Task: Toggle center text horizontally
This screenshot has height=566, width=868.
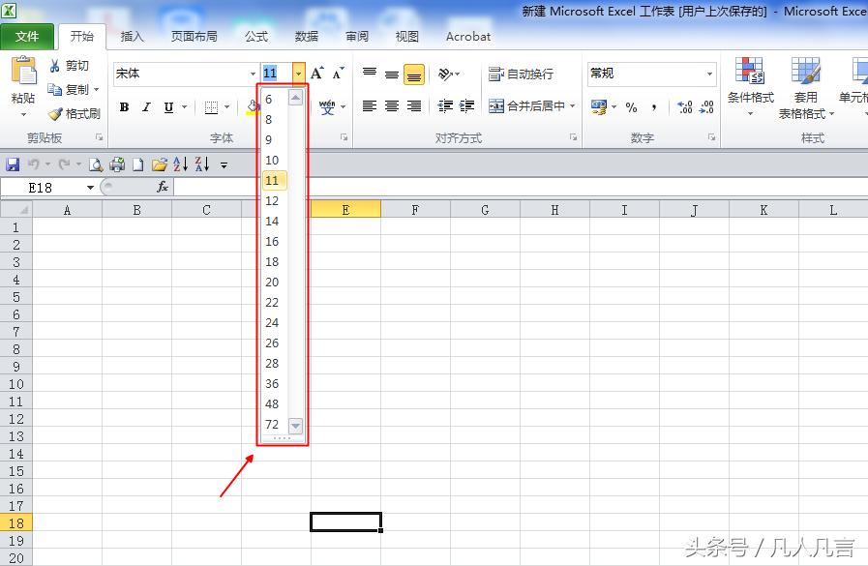Action: point(392,106)
